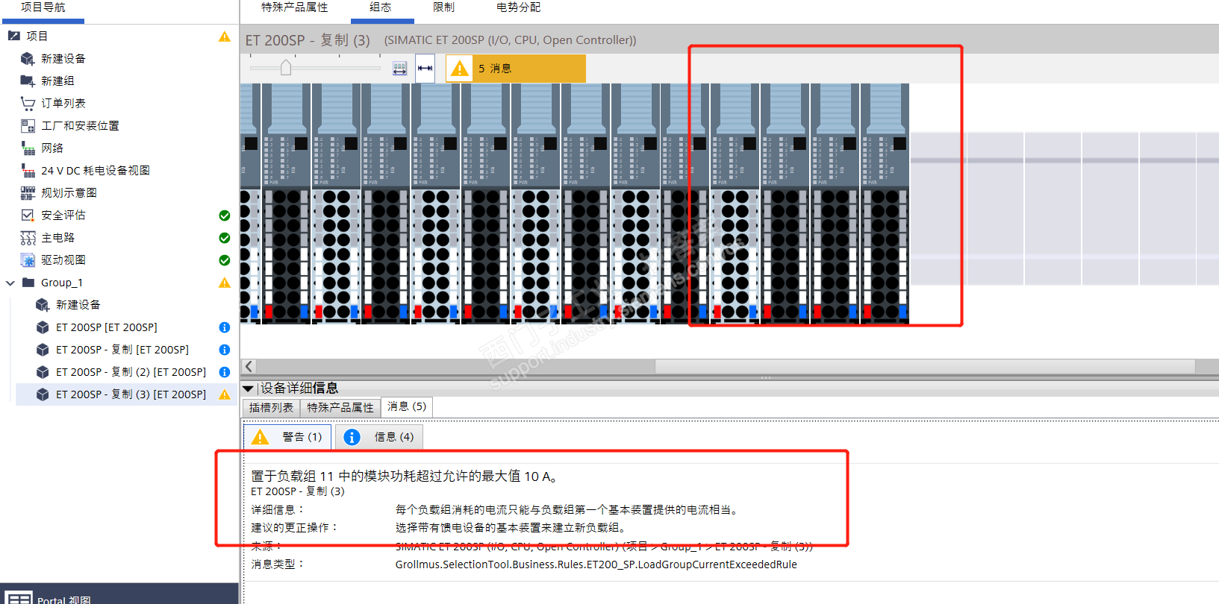1219x604 pixels.
Task: Click the info icon for ET 200SP [ET 200SP]
Action: click(224, 327)
